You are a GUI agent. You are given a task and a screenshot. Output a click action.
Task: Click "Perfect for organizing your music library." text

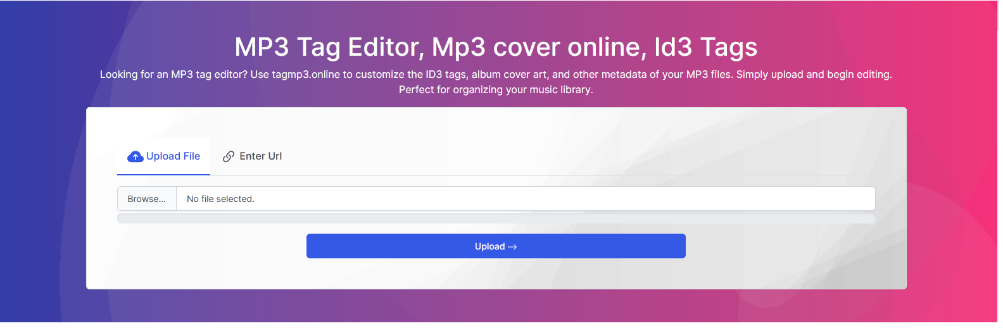[x=496, y=90]
